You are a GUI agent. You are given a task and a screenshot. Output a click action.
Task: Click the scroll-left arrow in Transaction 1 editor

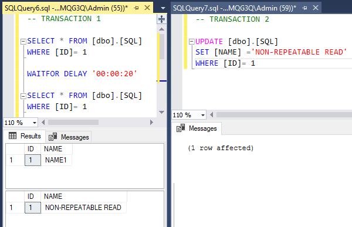[x=43, y=123]
